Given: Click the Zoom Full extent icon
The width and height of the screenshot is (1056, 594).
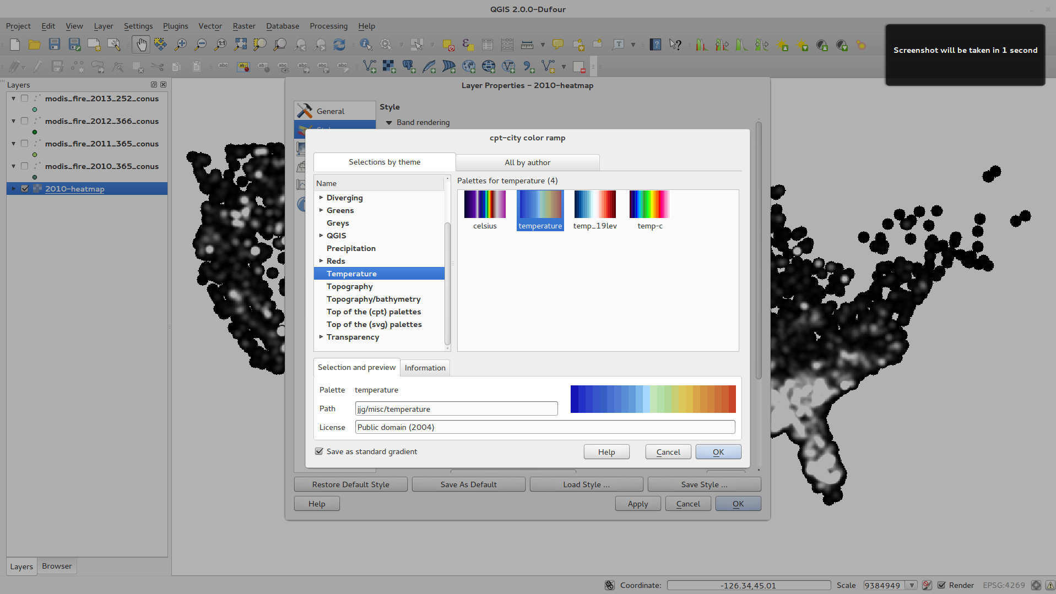Looking at the screenshot, I should pyautogui.click(x=240, y=45).
